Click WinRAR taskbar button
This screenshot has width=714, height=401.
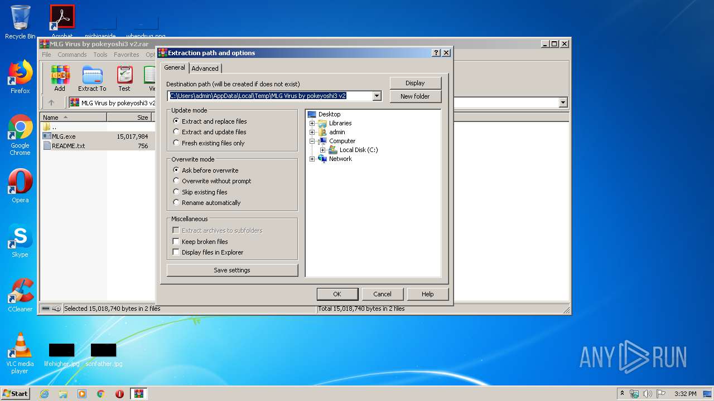(x=139, y=394)
